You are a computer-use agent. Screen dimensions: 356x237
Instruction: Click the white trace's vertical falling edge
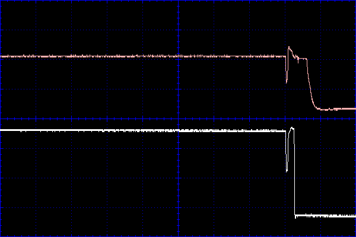tap(295, 178)
